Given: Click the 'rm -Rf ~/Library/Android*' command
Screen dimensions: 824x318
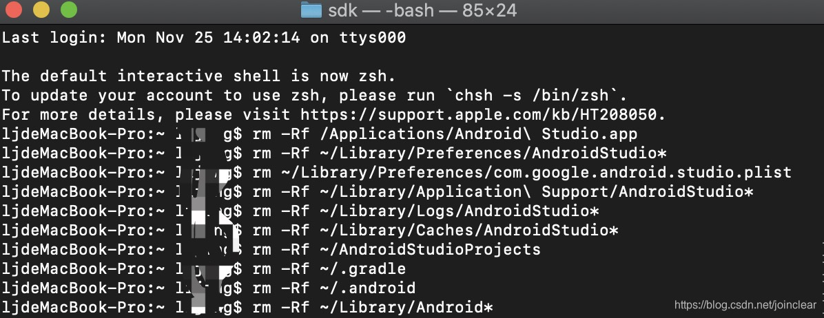Looking at the screenshot, I should click(373, 307).
